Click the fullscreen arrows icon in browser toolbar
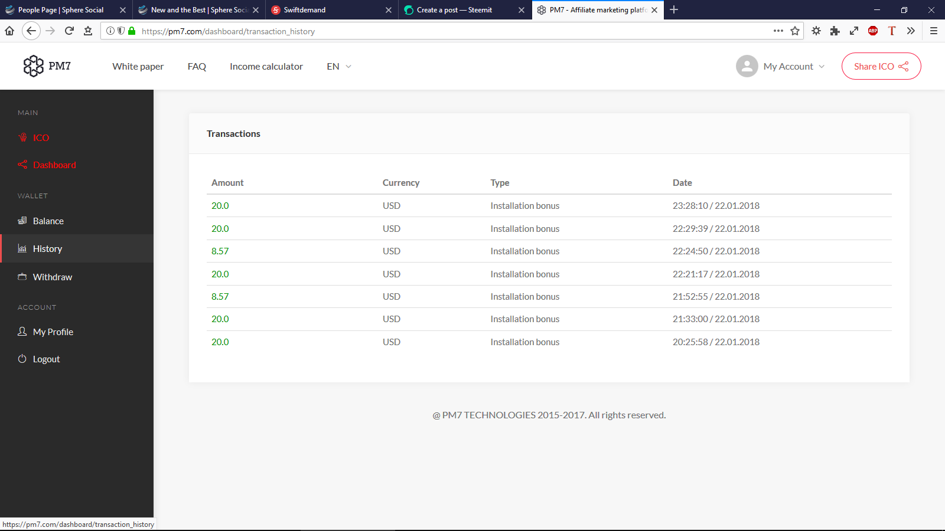Image resolution: width=945 pixels, height=531 pixels. point(854,31)
